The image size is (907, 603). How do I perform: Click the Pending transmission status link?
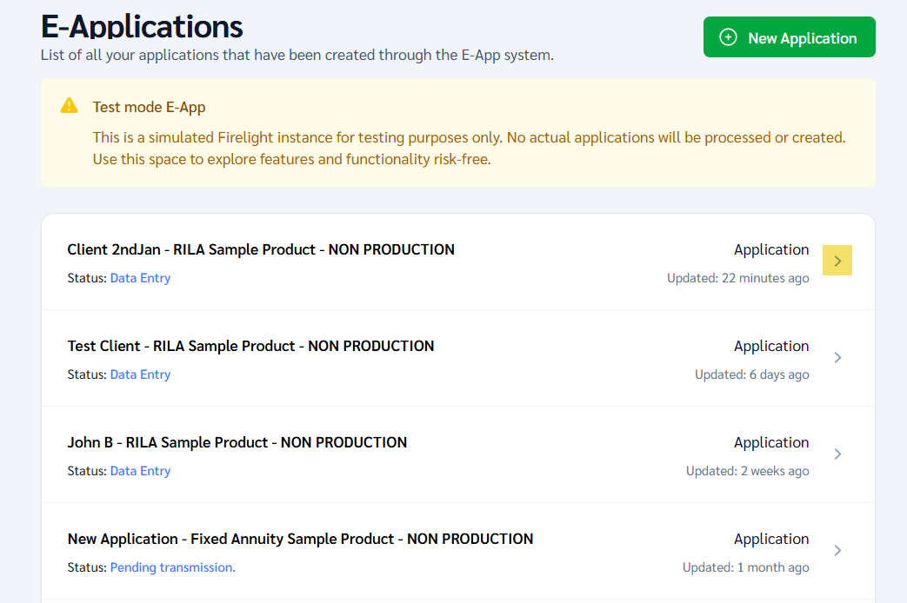[172, 567]
